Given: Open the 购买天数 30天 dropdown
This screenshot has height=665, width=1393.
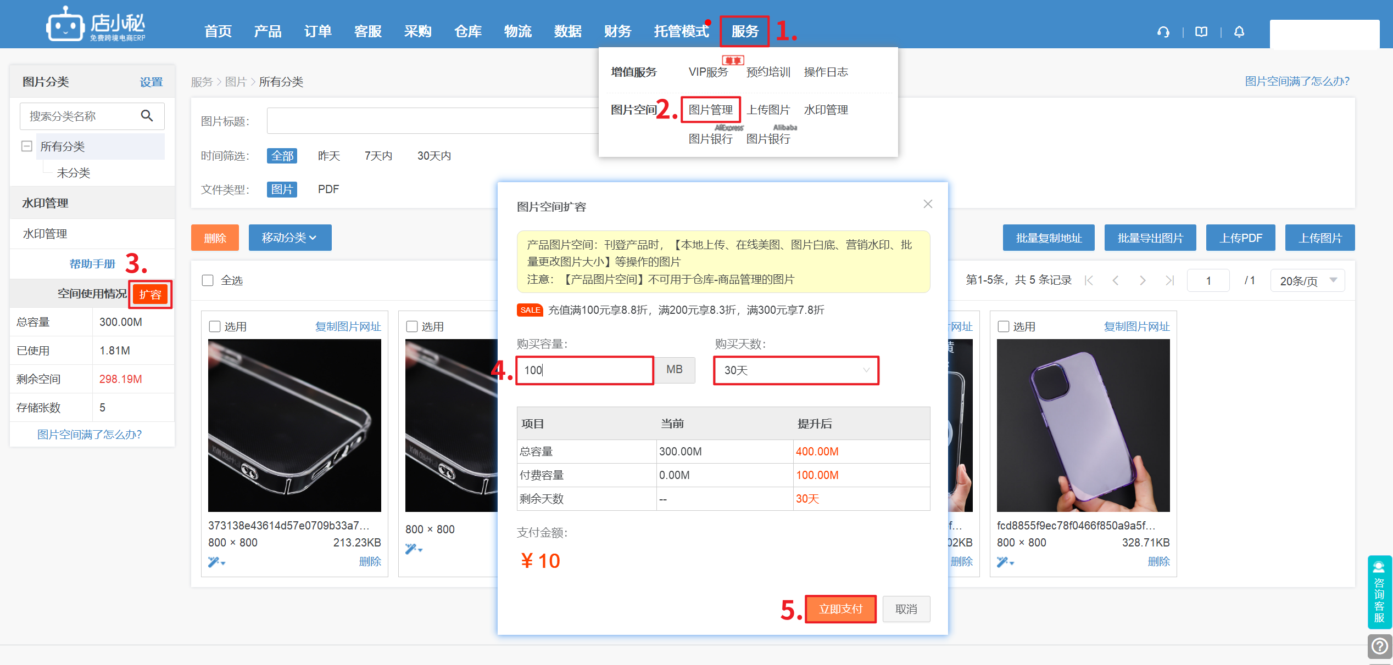Looking at the screenshot, I should [796, 370].
